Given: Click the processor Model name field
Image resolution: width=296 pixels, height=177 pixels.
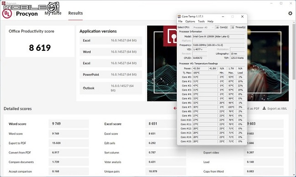Looking at the screenshot, I should pyautogui.click(x=218, y=37).
